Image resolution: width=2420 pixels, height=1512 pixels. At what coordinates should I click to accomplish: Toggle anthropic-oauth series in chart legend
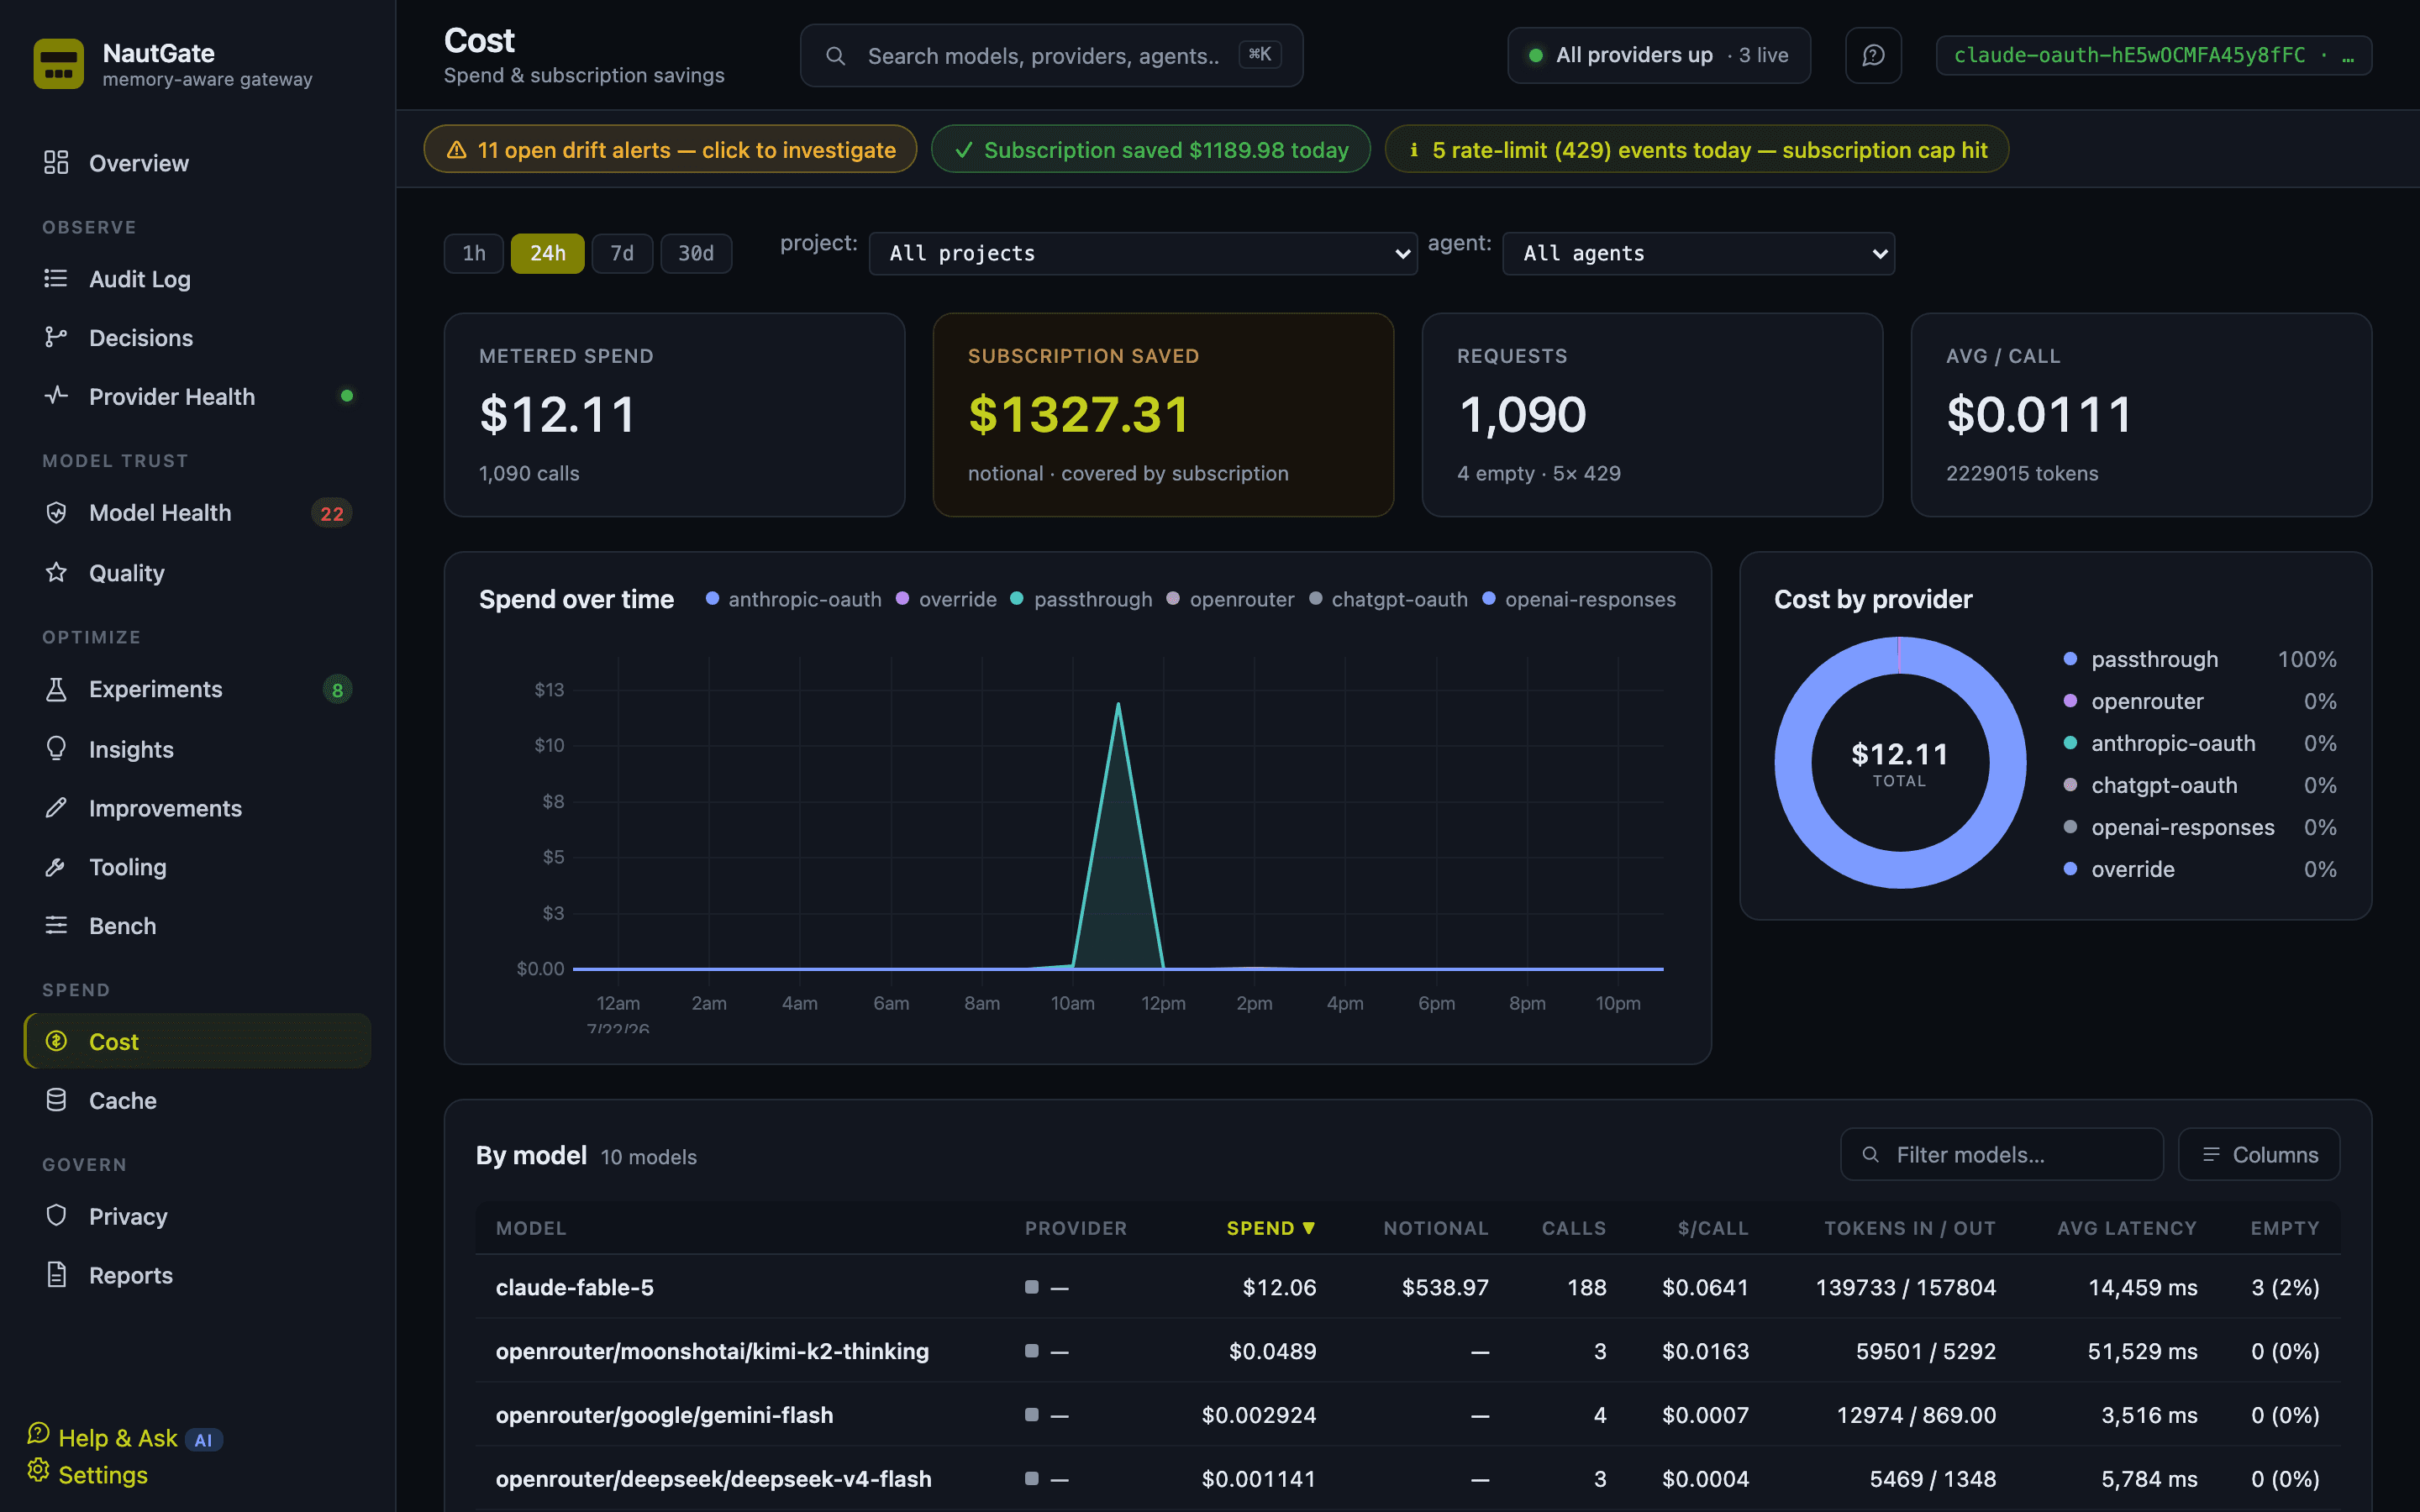coord(794,599)
